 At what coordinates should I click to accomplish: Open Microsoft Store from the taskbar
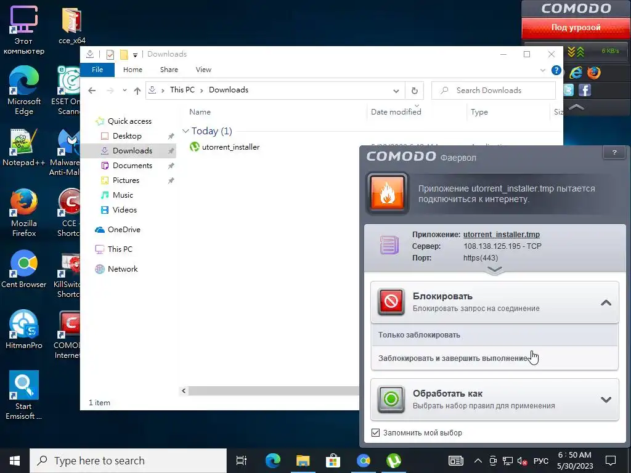333,461
